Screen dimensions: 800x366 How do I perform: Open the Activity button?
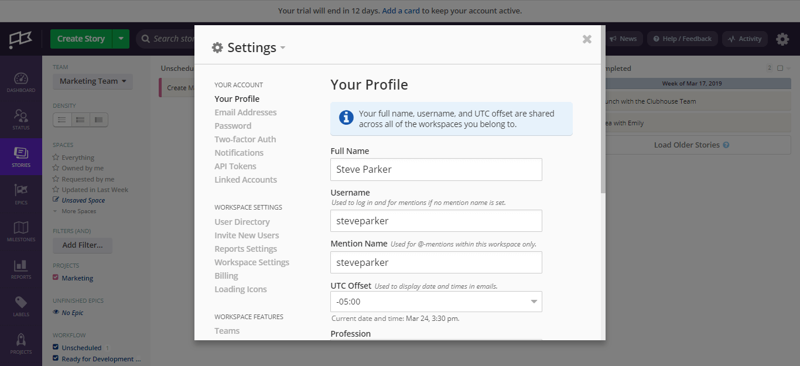tap(744, 39)
